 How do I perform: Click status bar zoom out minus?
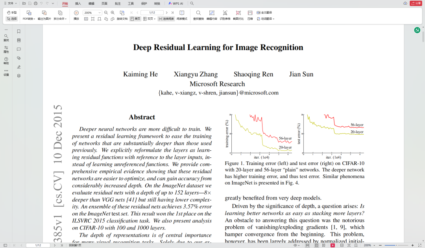click(380, 245)
